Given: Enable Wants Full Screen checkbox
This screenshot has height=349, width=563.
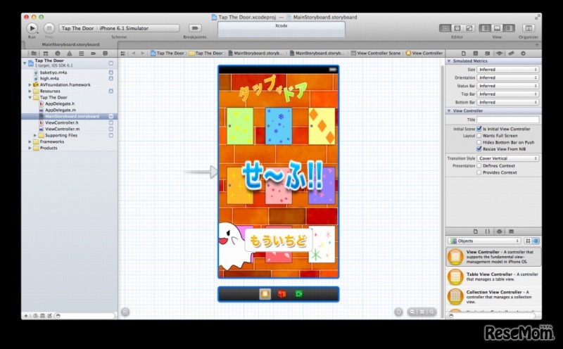Looking at the screenshot, I should pos(479,135).
